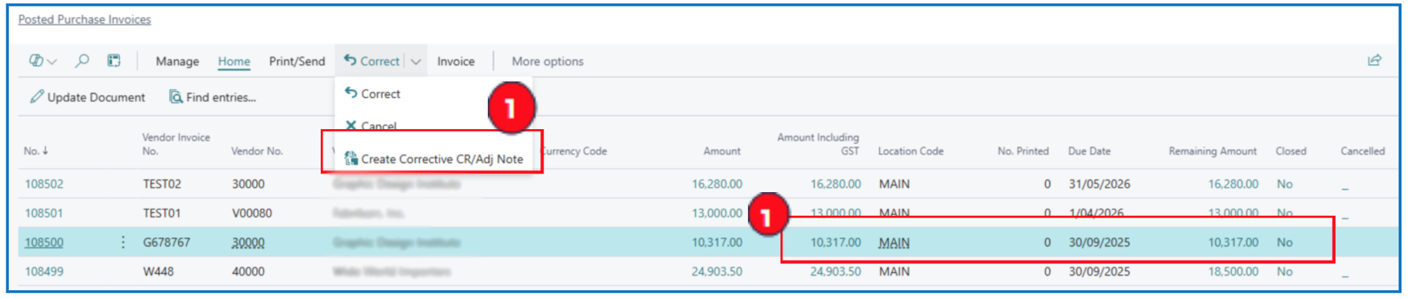Click the share icon at top right
The width and height of the screenshot is (1413, 299).
[1374, 60]
